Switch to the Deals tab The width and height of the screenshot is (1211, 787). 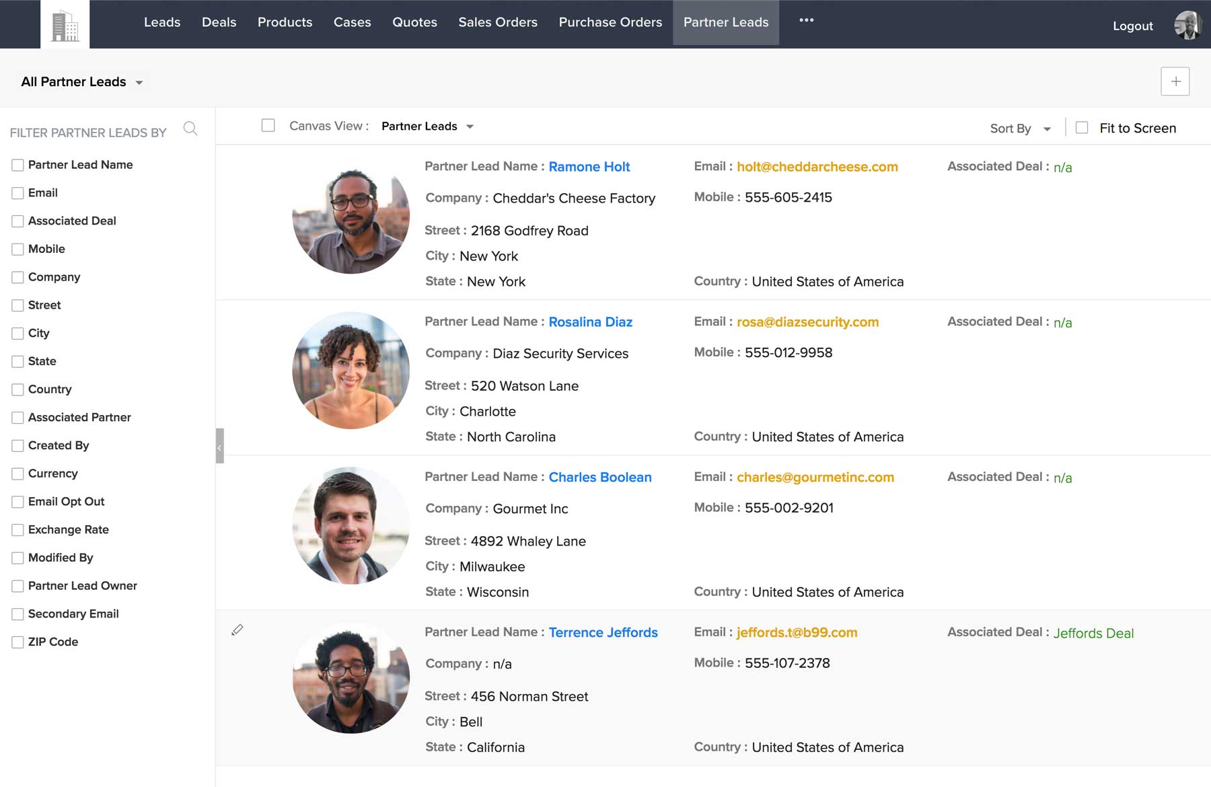(219, 22)
